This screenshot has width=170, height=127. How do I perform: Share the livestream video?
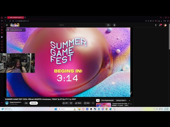[78, 103]
